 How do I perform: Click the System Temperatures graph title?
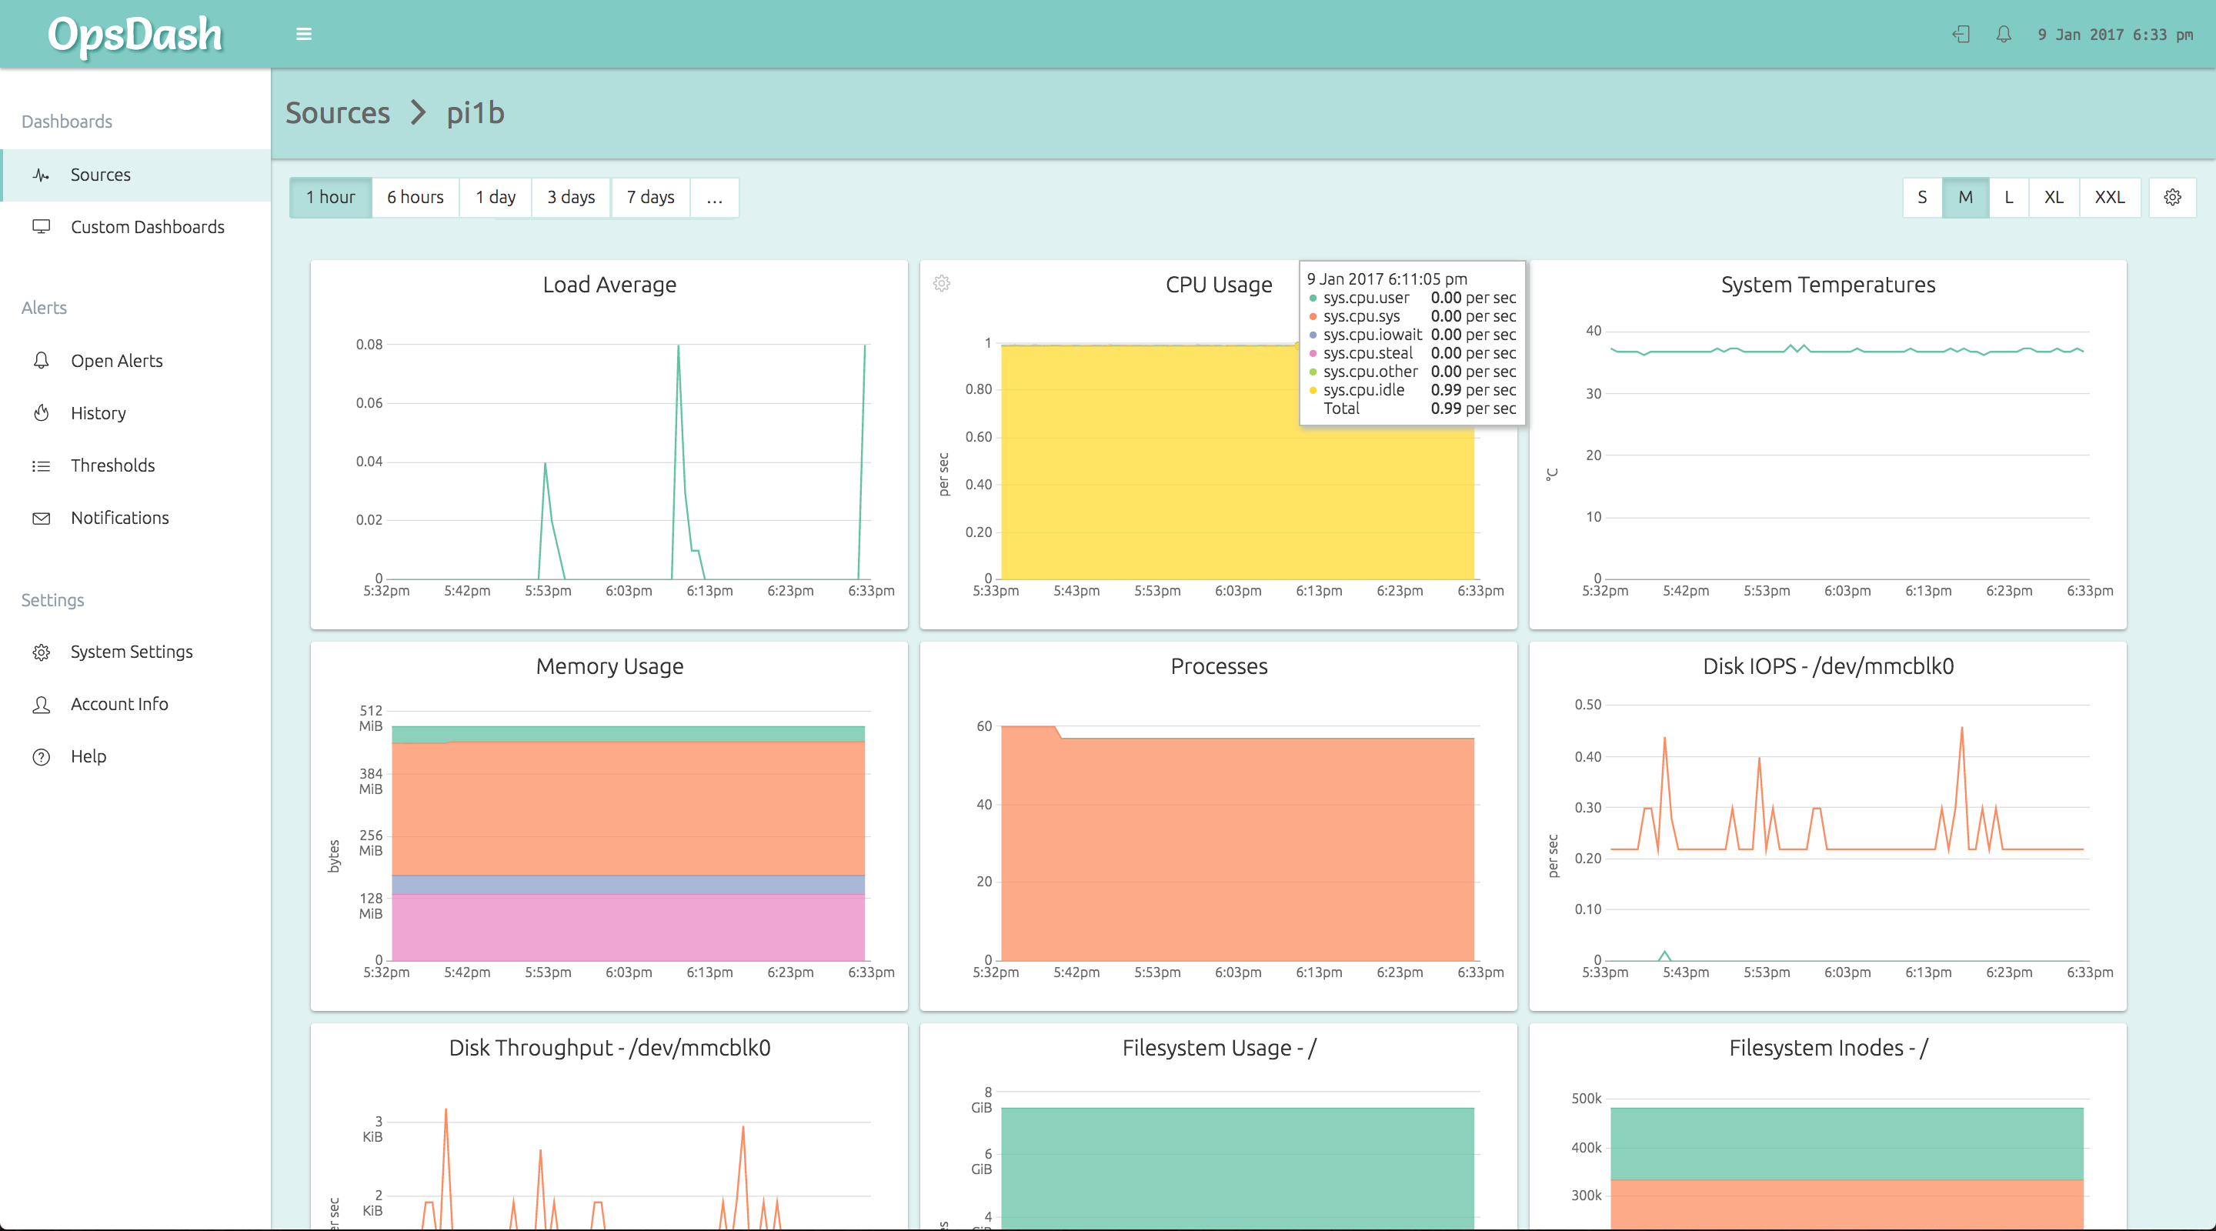point(1828,285)
